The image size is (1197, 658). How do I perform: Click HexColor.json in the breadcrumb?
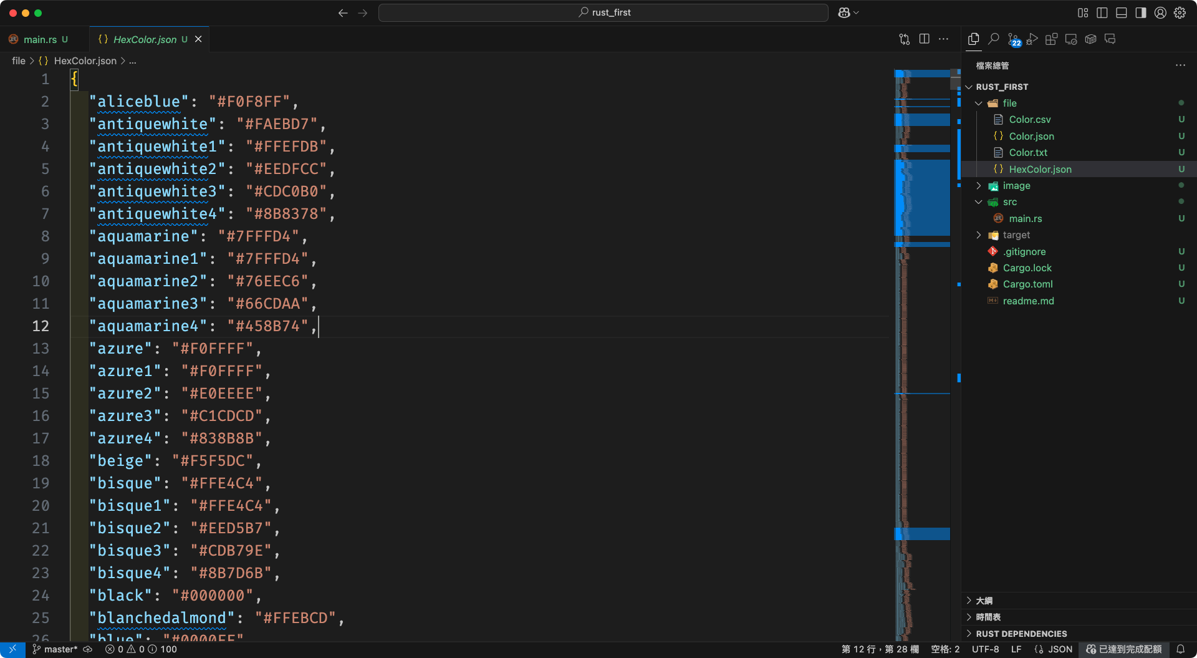point(85,61)
